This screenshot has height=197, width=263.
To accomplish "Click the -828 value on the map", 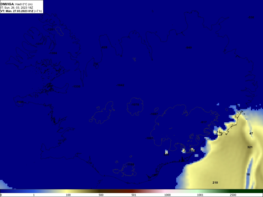I will click(104, 47).
